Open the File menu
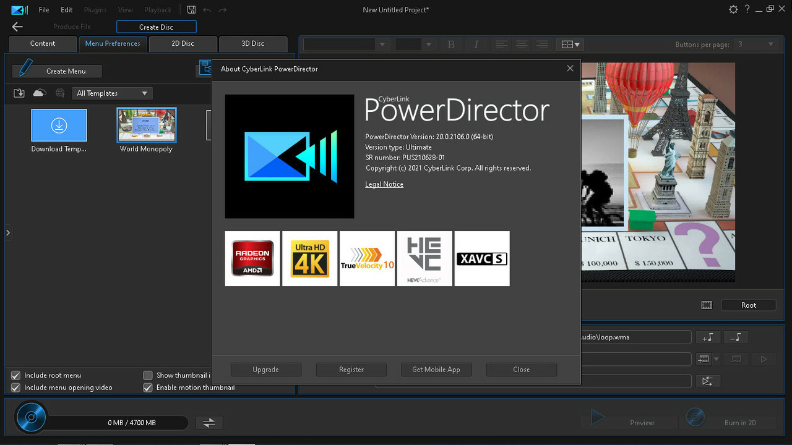This screenshot has width=792, height=445. click(44, 10)
